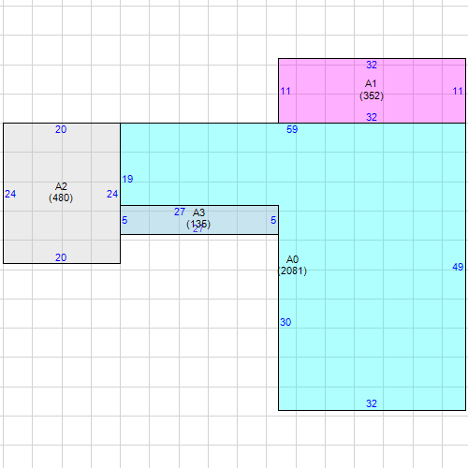This screenshot has width=468, height=468.
Task: Click the 11 dimension on A1's left side
Action: (x=285, y=91)
